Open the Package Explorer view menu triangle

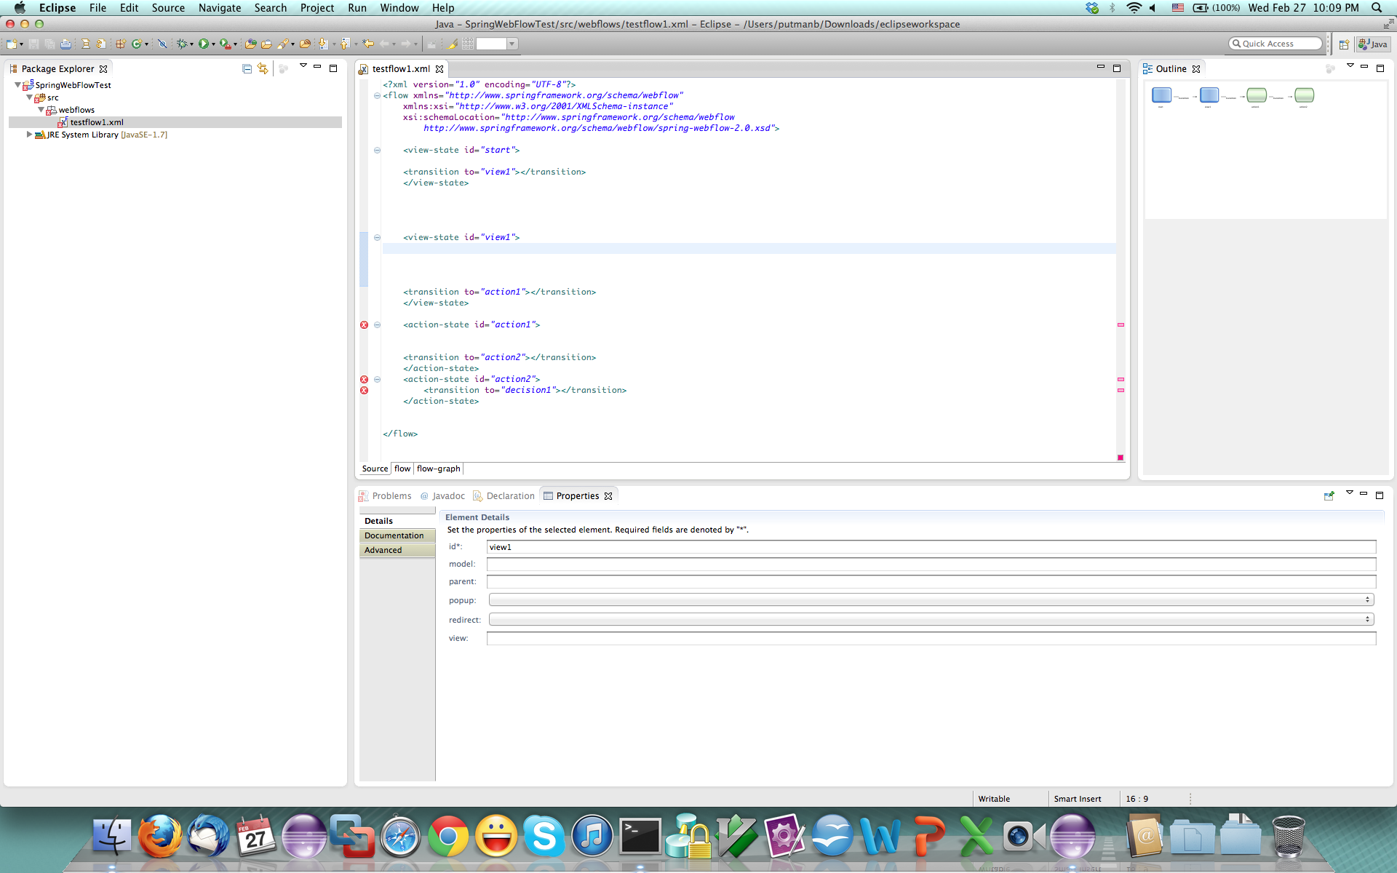pyautogui.click(x=303, y=66)
